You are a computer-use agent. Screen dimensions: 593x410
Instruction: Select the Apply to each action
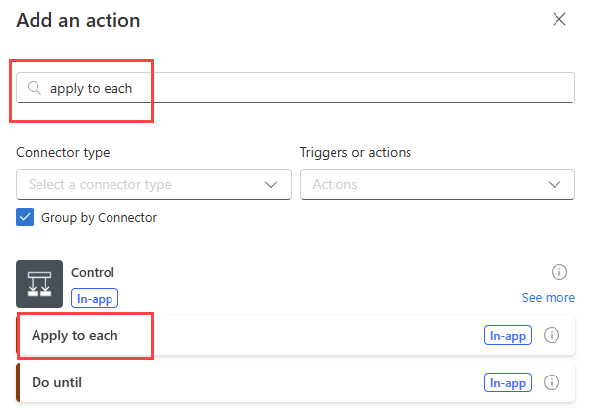click(75, 335)
